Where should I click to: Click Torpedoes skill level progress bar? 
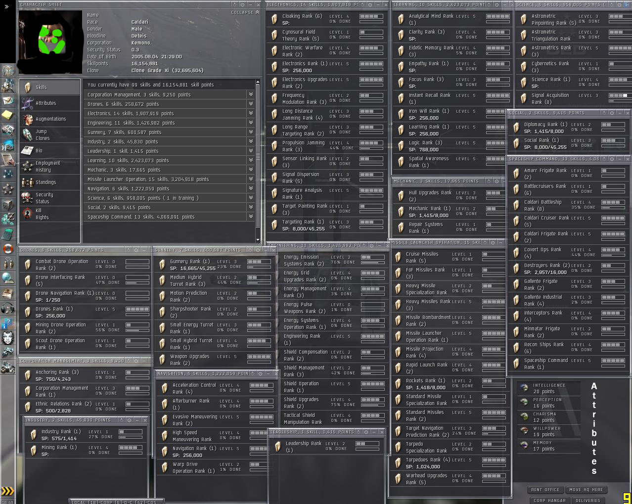pyautogui.click(x=494, y=460)
